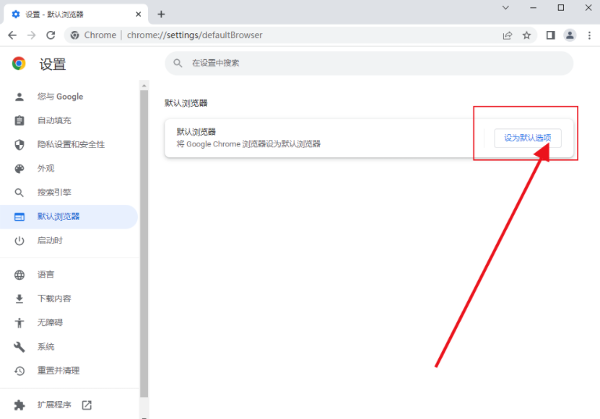Image resolution: width=600 pixels, height=419 pixels.
Task: Go to 隐私设置和安全性 section
Action: [x=69, y=144]
